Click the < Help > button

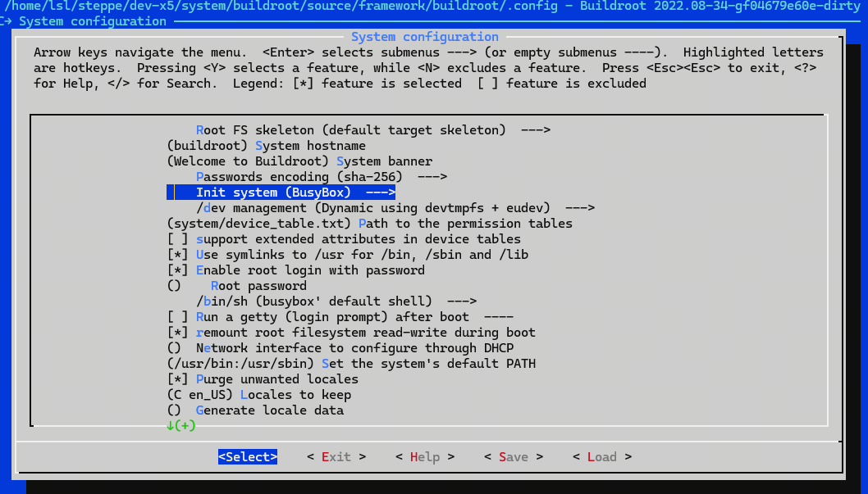[x=425, y=457]
